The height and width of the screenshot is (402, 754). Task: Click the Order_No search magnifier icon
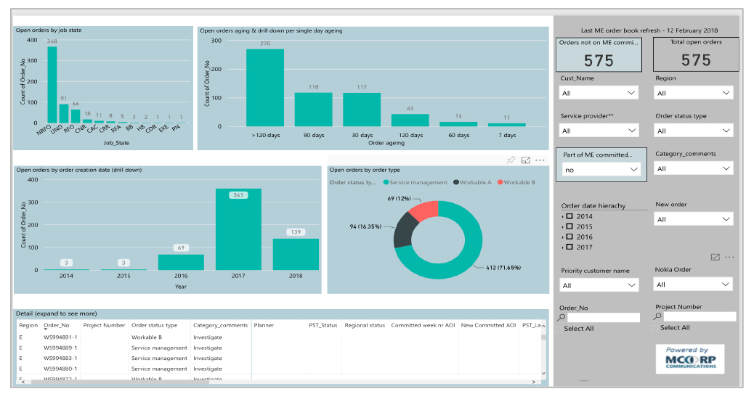(562, 318)
